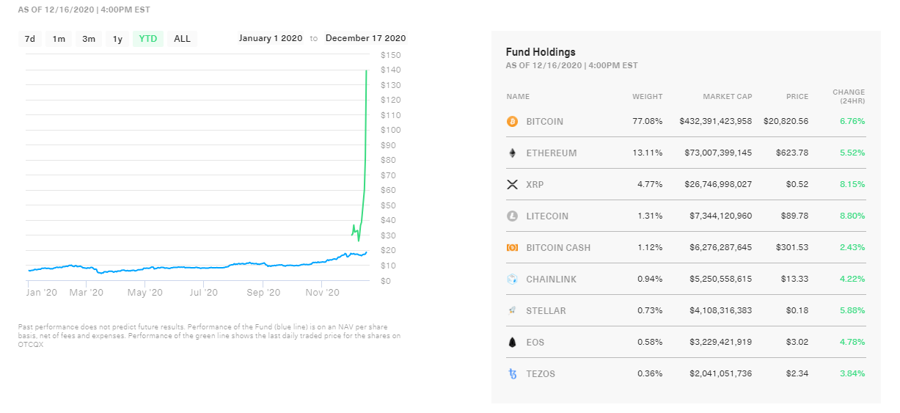Switch chart to 1m range

click(59, 39)
